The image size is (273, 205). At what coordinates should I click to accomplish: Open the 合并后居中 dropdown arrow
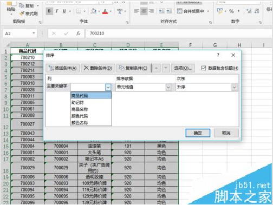208,11
